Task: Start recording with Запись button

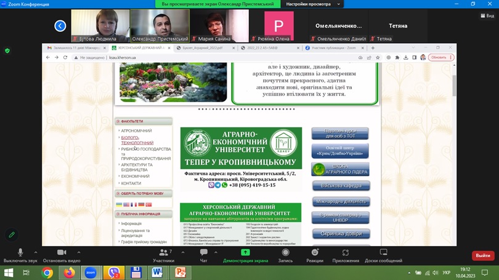Action: pos(285,255)
